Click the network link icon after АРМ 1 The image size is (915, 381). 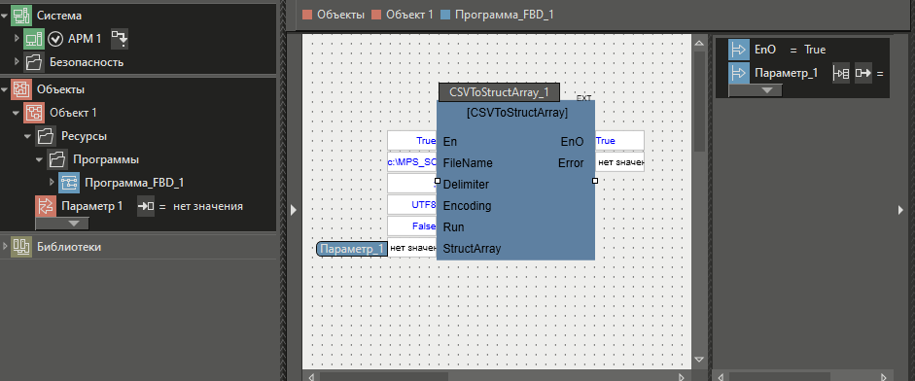tap(120, 39)
